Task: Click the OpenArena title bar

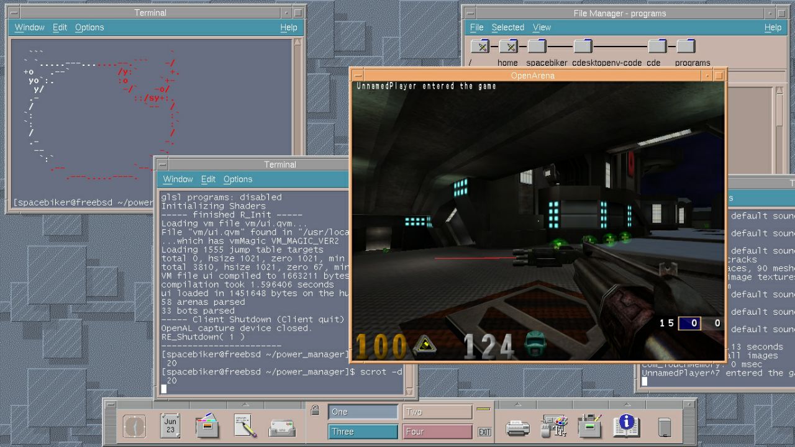Action: coord(533,76)
